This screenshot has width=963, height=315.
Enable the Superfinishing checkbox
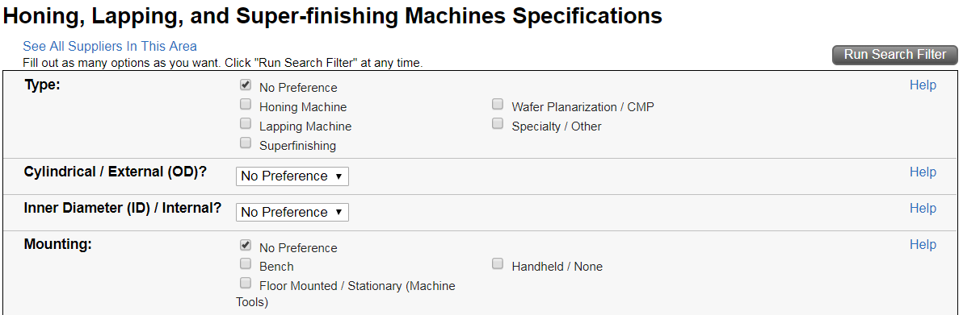[x=246, y=143]
